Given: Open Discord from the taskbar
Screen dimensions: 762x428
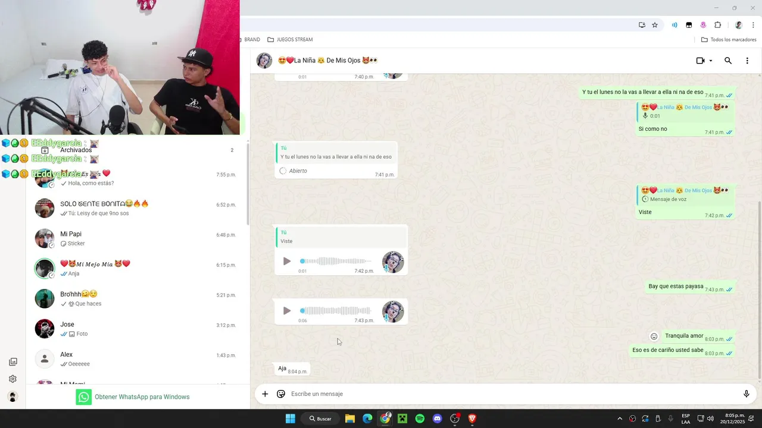Looking at the screenshot, I should [438, 418].
